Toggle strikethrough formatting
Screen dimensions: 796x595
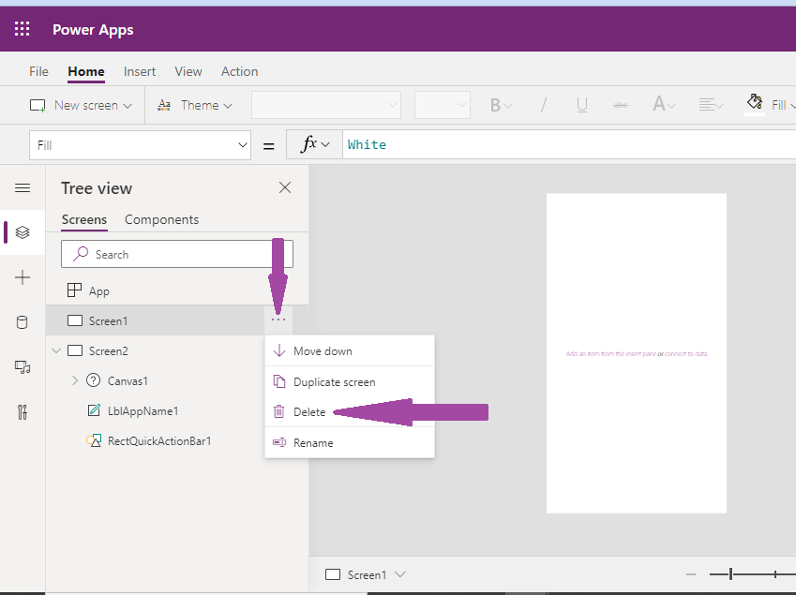click(620, 104)
